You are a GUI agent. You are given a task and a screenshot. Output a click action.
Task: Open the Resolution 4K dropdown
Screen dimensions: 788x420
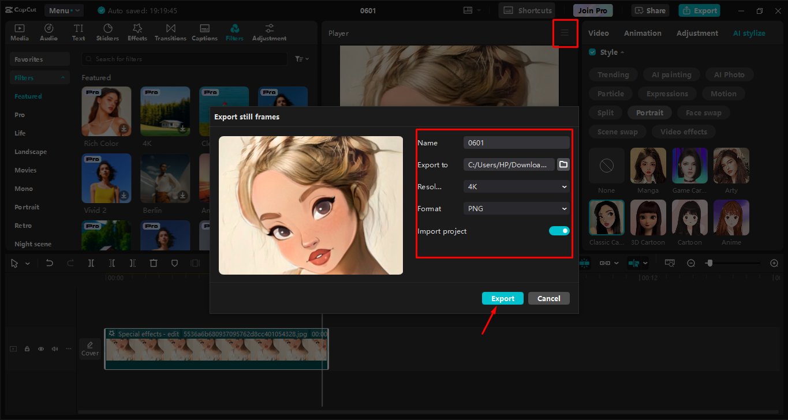(x=516, y=186)
